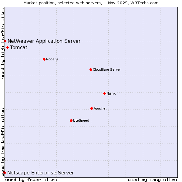
Task: Click the LiteSpeed label text
Action: (81, 120)
